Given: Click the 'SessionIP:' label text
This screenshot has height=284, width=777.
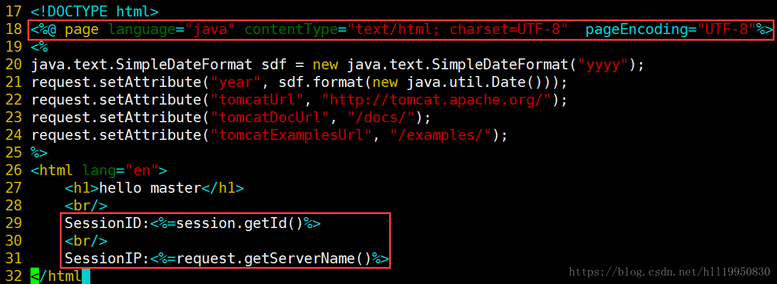Looking at the screenshot, I should point(107,258).
